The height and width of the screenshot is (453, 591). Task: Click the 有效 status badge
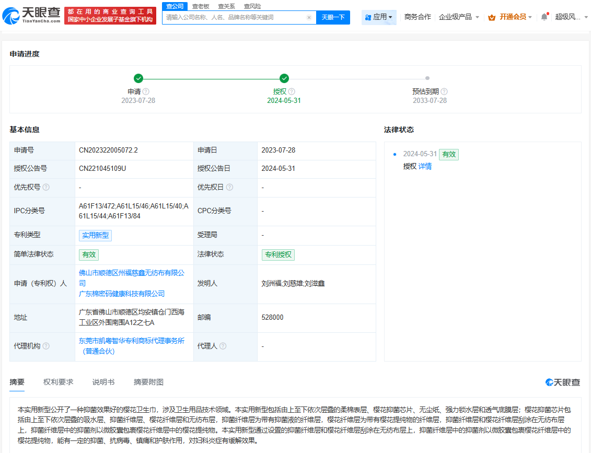pyautogui.click(x=89, y=254)
